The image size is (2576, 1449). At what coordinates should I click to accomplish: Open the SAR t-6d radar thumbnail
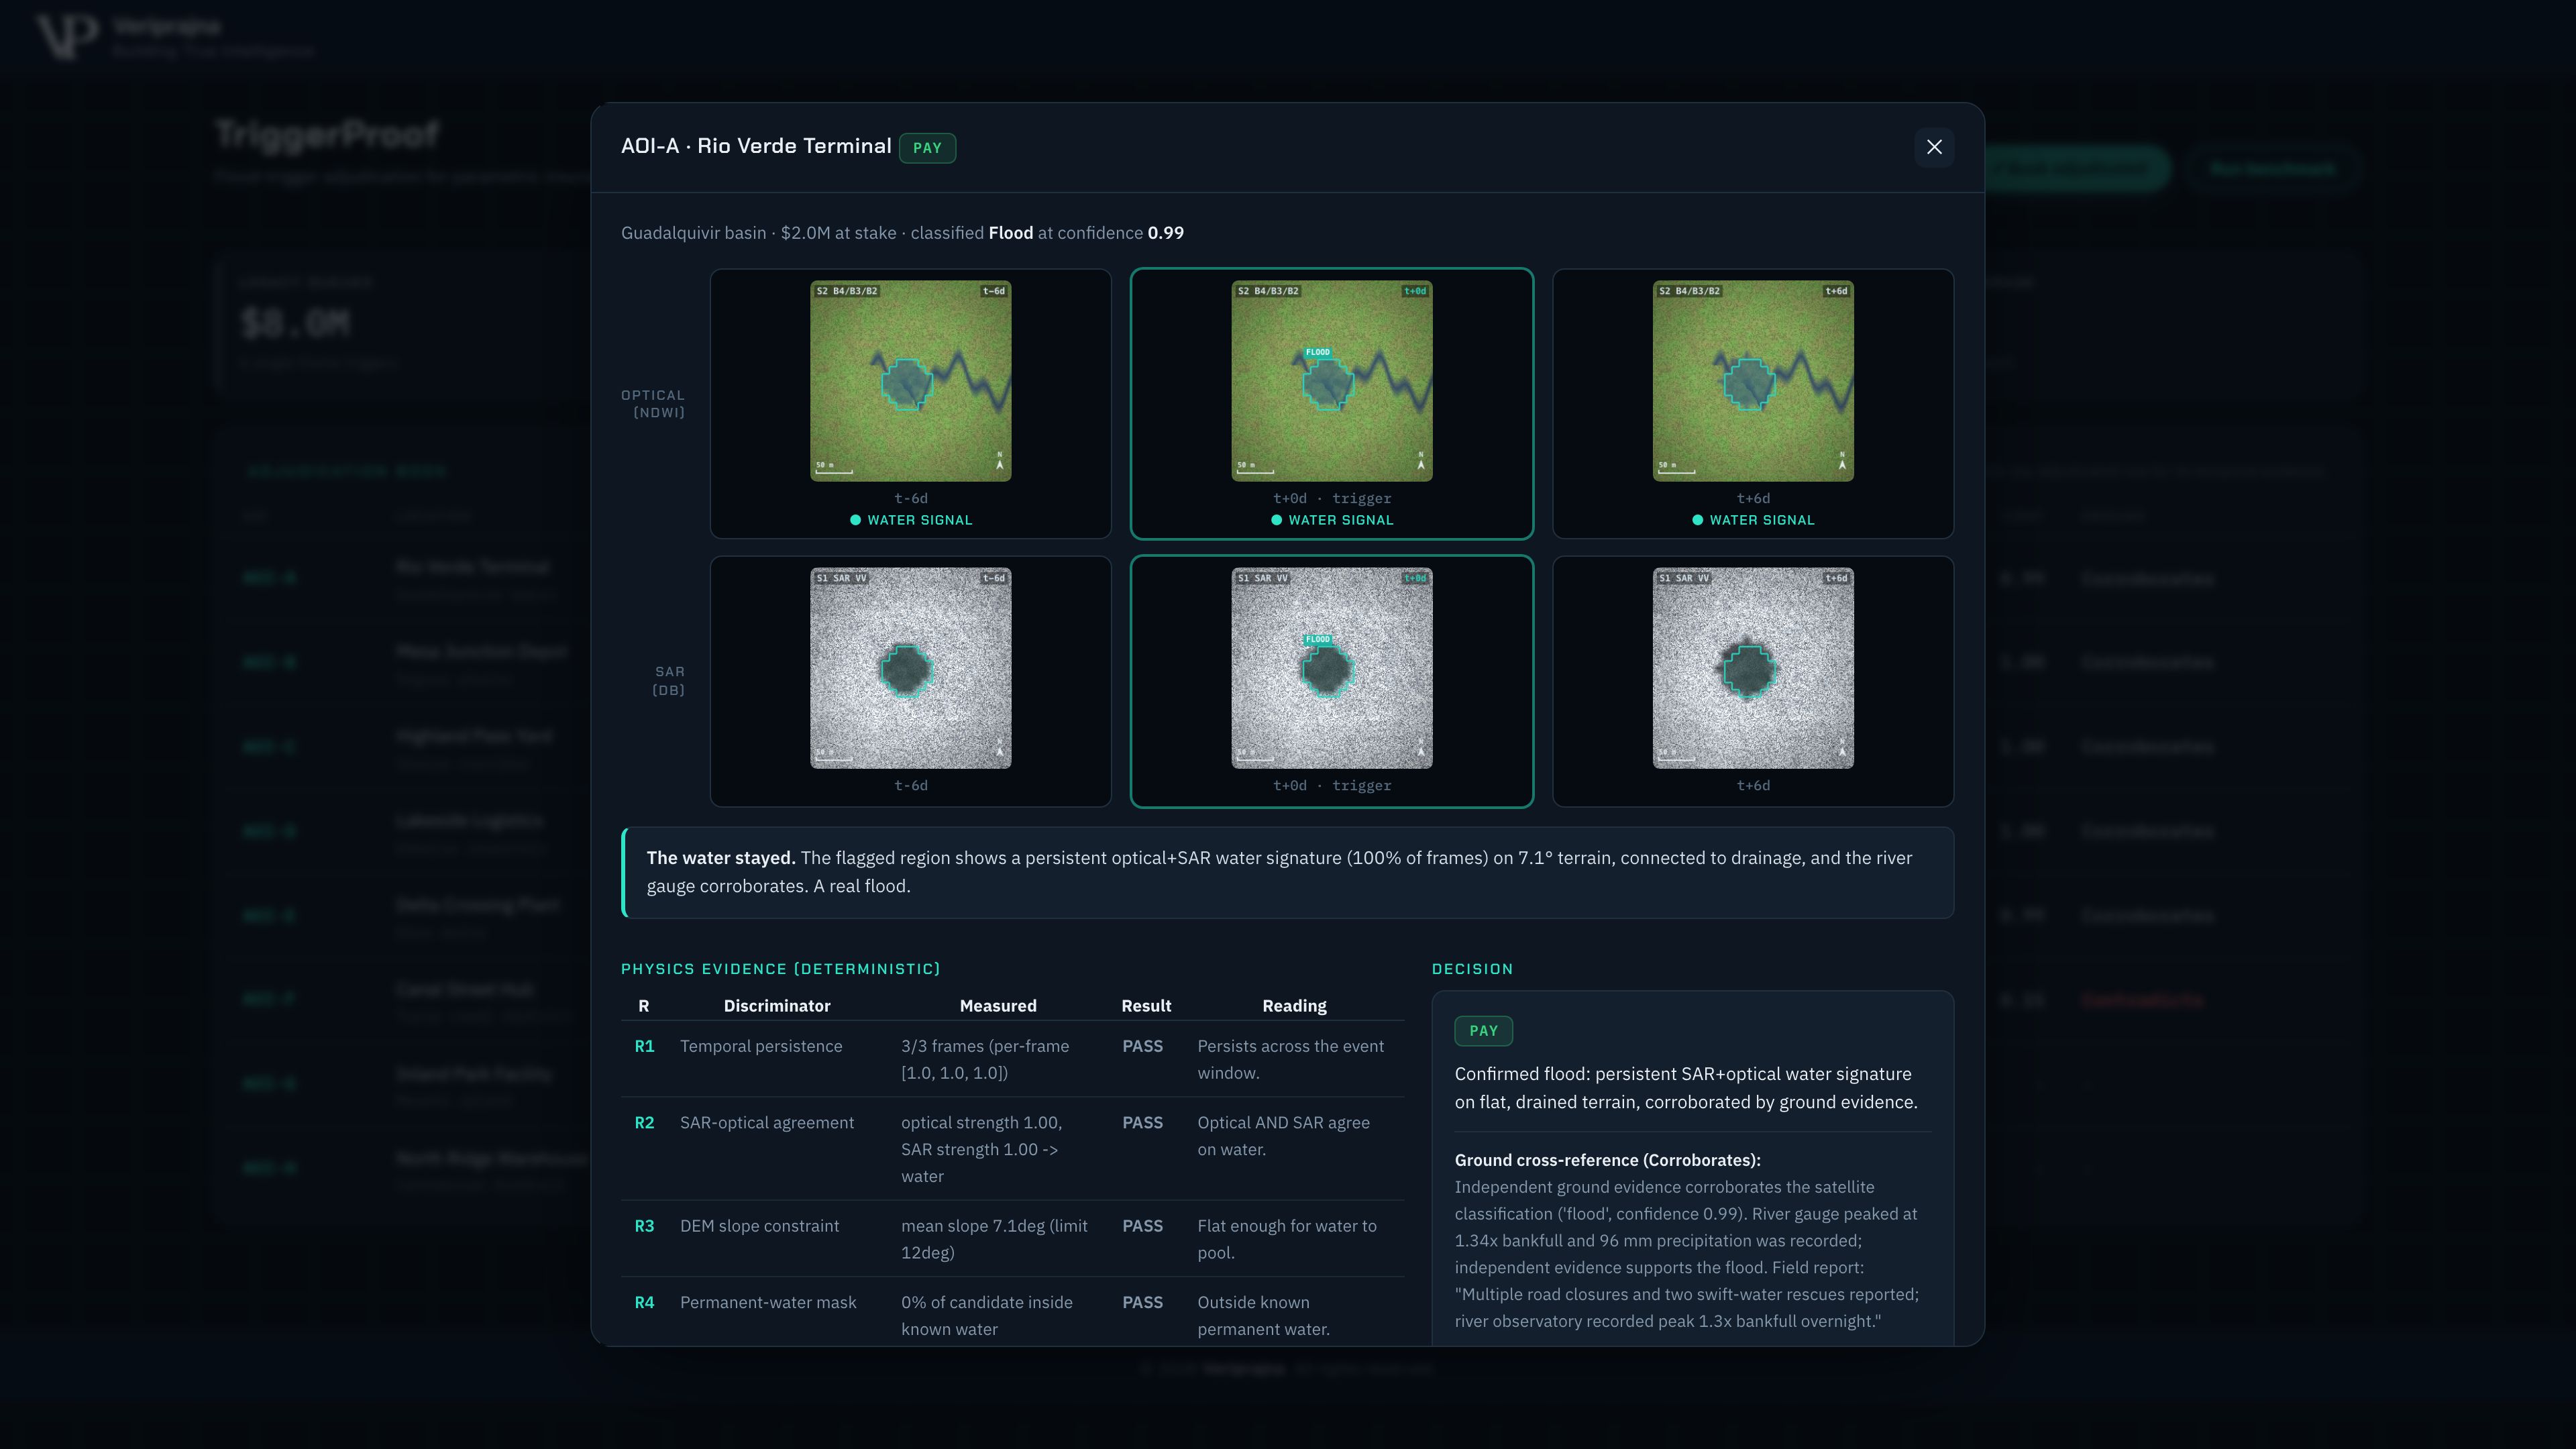click(x=910, y=668)
